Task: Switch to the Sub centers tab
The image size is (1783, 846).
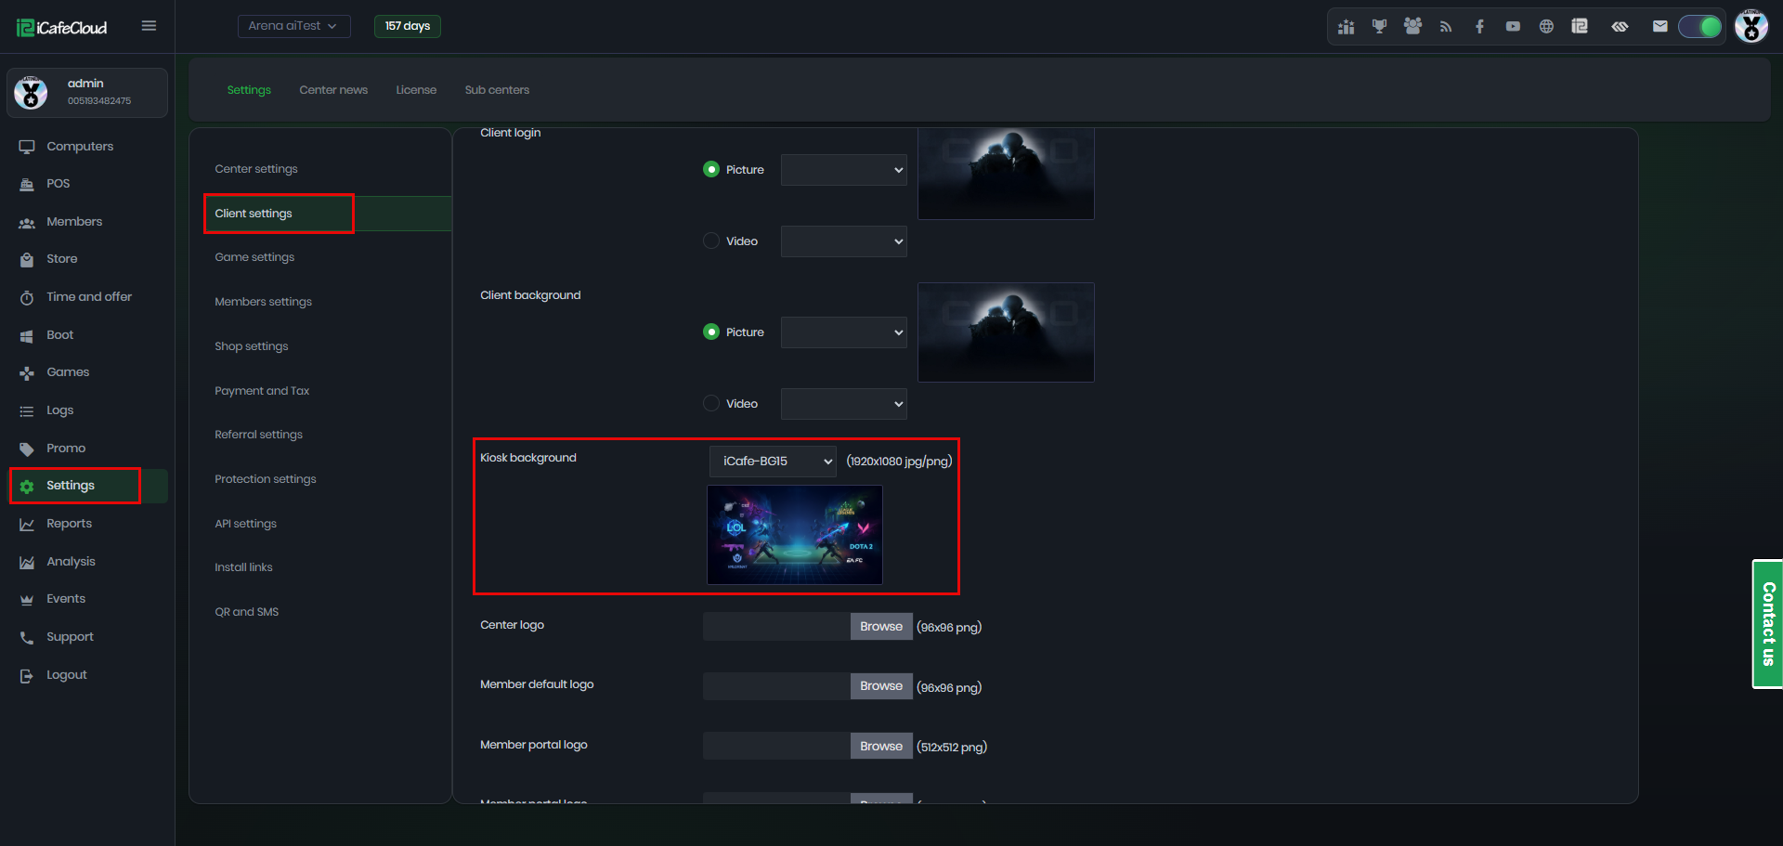Action: [497, 90]
